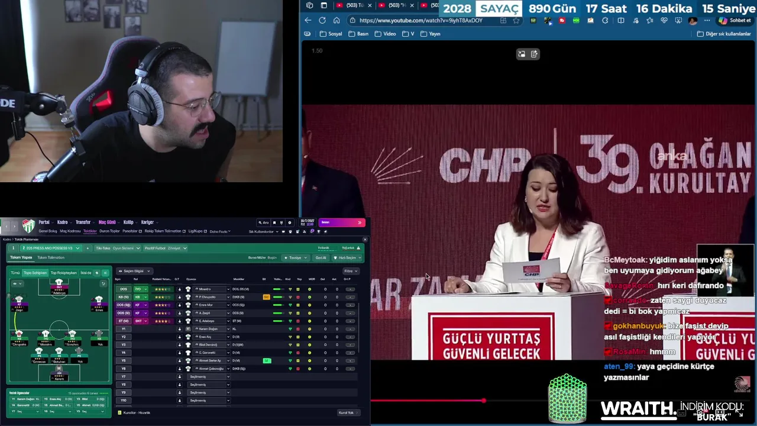
Task: Close the Taktik Planlaması panel
Action: [365, 239]
